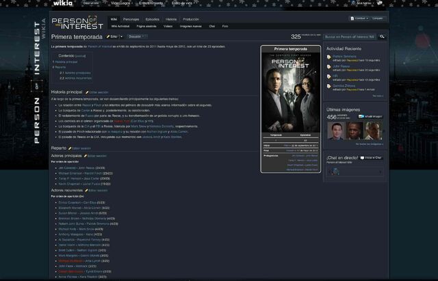Next arrow in Últimas imágenes carousel
This screenshot has height=281, width=438.
384,131
